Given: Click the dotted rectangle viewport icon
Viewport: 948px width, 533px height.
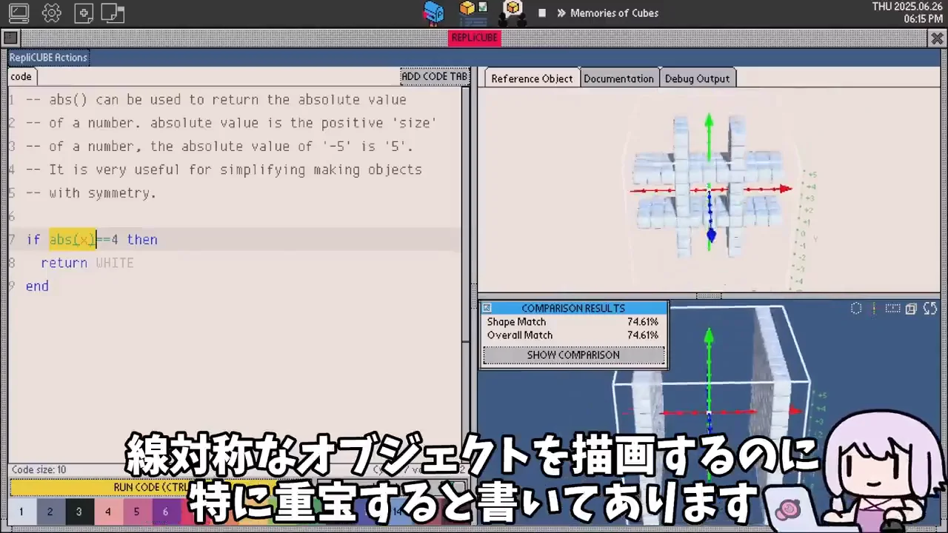Looking at the screenshot, I should (893, 309).
